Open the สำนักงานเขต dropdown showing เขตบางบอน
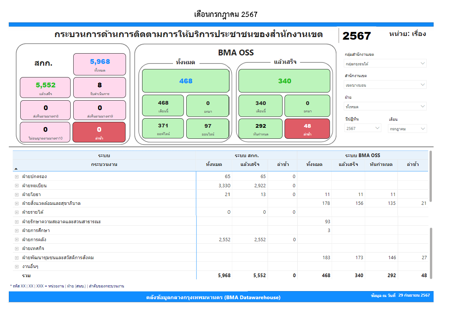Image resolution: width=452 pixels, height=319 pixels. tap(385, 85)
